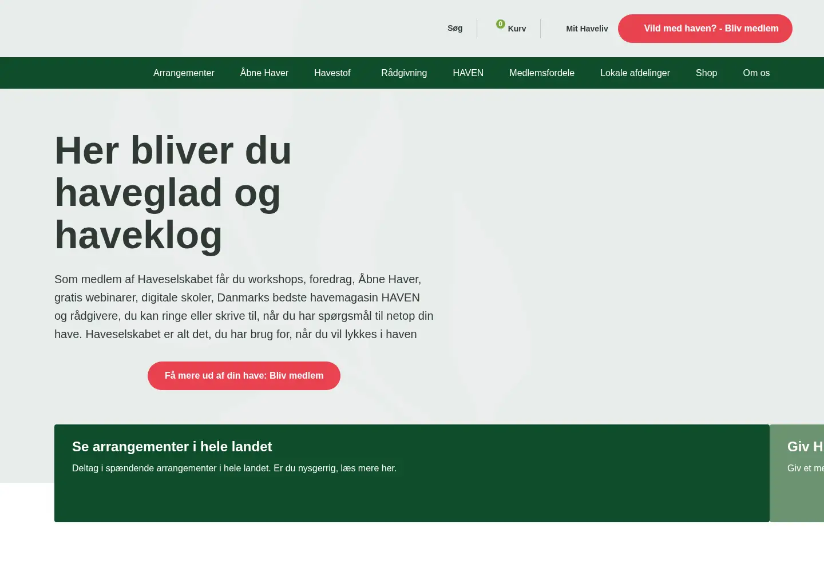Screen dimensions: 824x572
Task: Open the Arrangementer menu
Action: click(184, 73)
